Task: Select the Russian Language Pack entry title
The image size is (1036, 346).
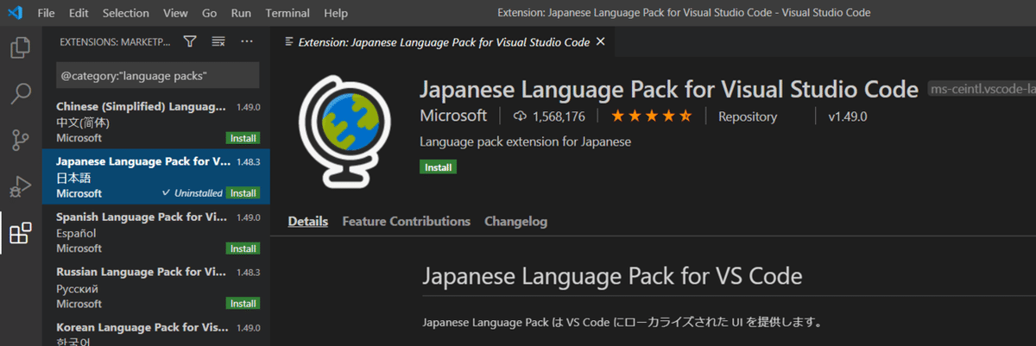Action: tap(142, 272)
